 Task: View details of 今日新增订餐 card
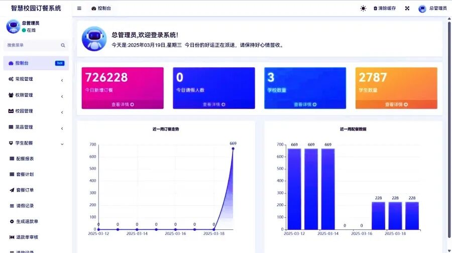123,104
